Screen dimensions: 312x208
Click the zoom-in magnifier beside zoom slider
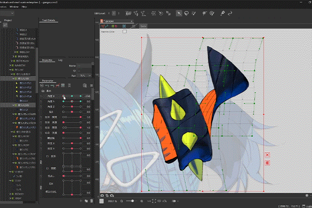[x=142, y=201]
